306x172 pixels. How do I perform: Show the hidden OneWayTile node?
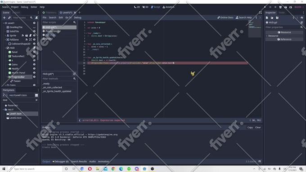[34, 27]
